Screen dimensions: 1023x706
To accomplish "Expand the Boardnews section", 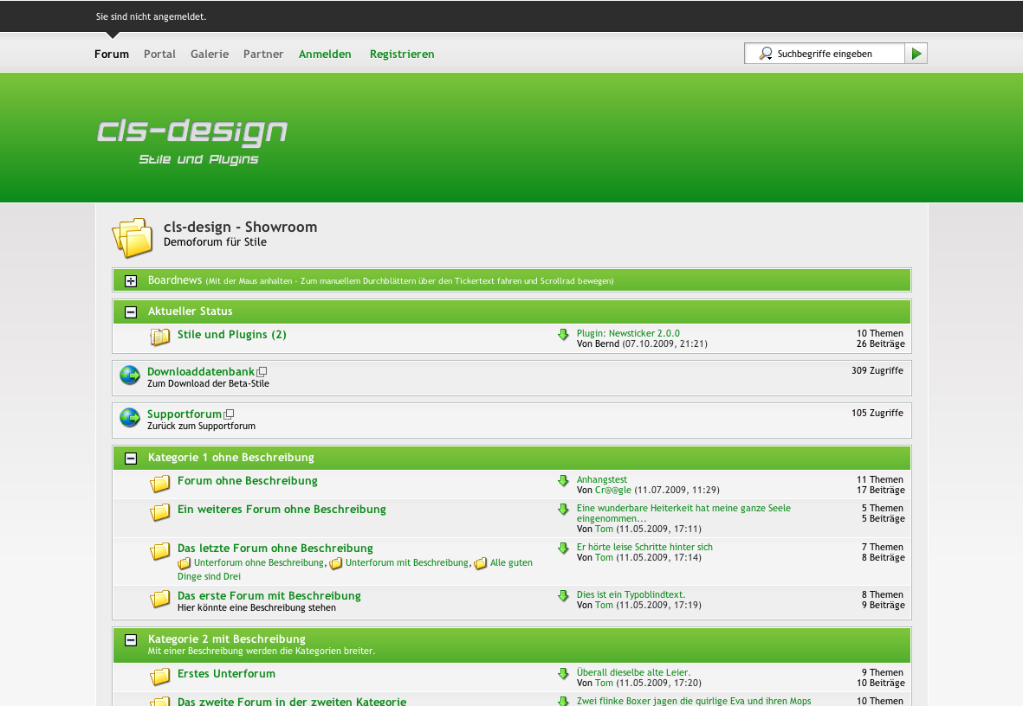I will [x=131, y=281].
